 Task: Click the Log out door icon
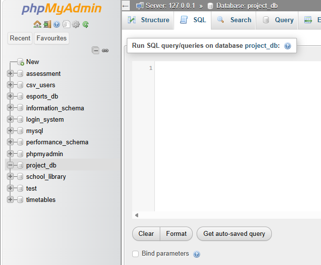point(47,25)
